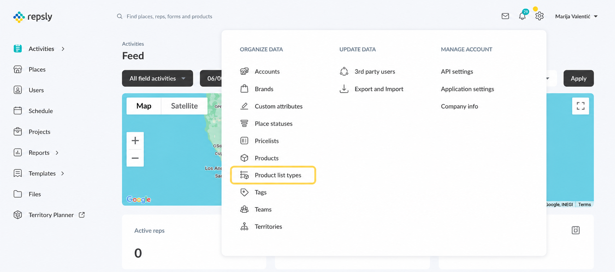Click the Reports chart icon
The width and height of the screenshot is (615, 272).
[18, 152]
